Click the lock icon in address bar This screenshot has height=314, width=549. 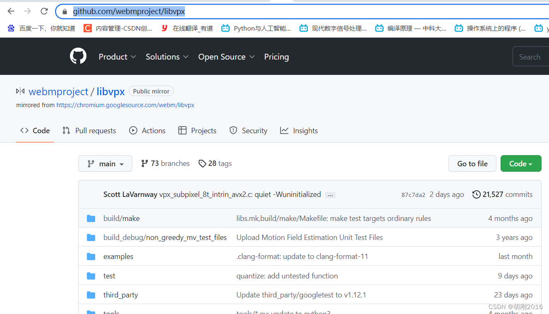coord(65,12)
